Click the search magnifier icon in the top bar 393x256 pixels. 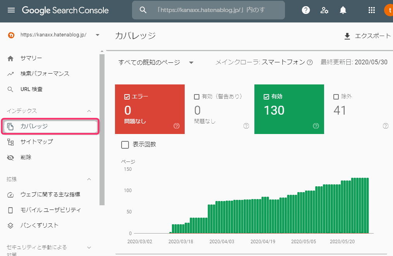[143, 10]
